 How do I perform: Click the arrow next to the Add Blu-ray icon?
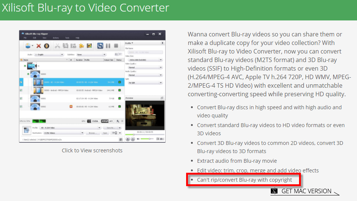(33, 46)
